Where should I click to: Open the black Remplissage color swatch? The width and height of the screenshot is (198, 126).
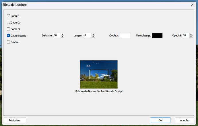[x=157, y=35]
